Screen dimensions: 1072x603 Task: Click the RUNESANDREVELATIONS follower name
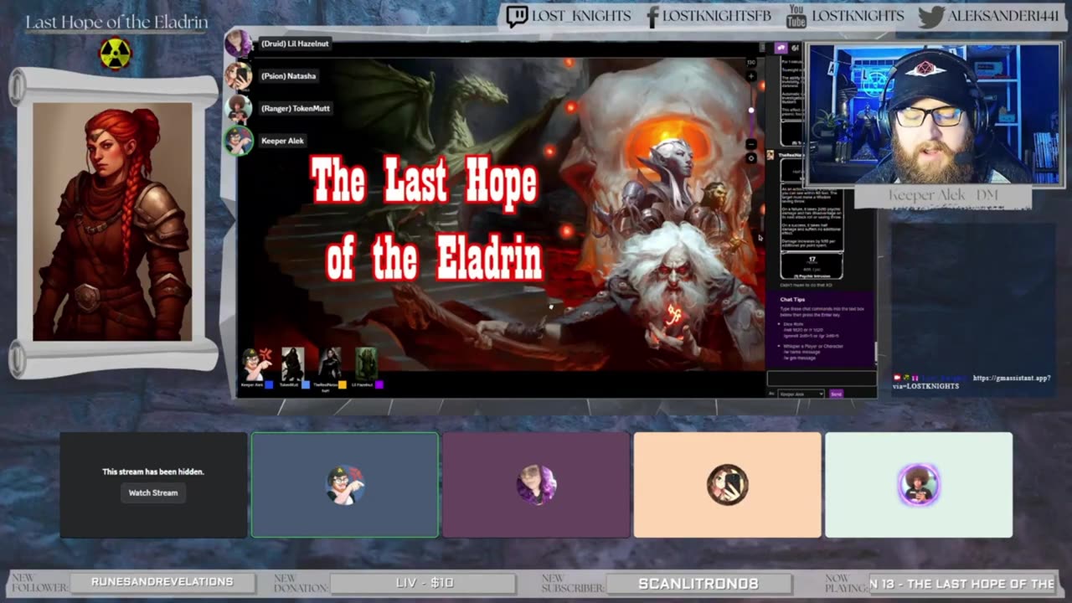[162, 582]
